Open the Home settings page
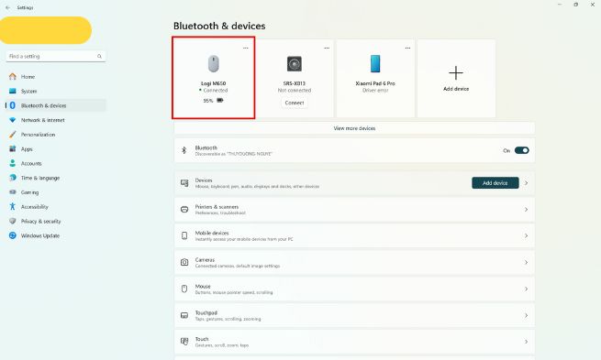The image size is (601, 360). click(56, 77)
